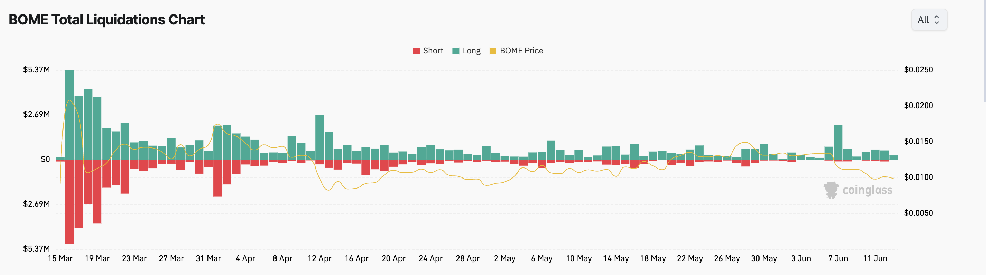Click the red short bar spike near 1 Apr
Image resolution: width=986 pixels, height=275 pixels.
[217, 178]
